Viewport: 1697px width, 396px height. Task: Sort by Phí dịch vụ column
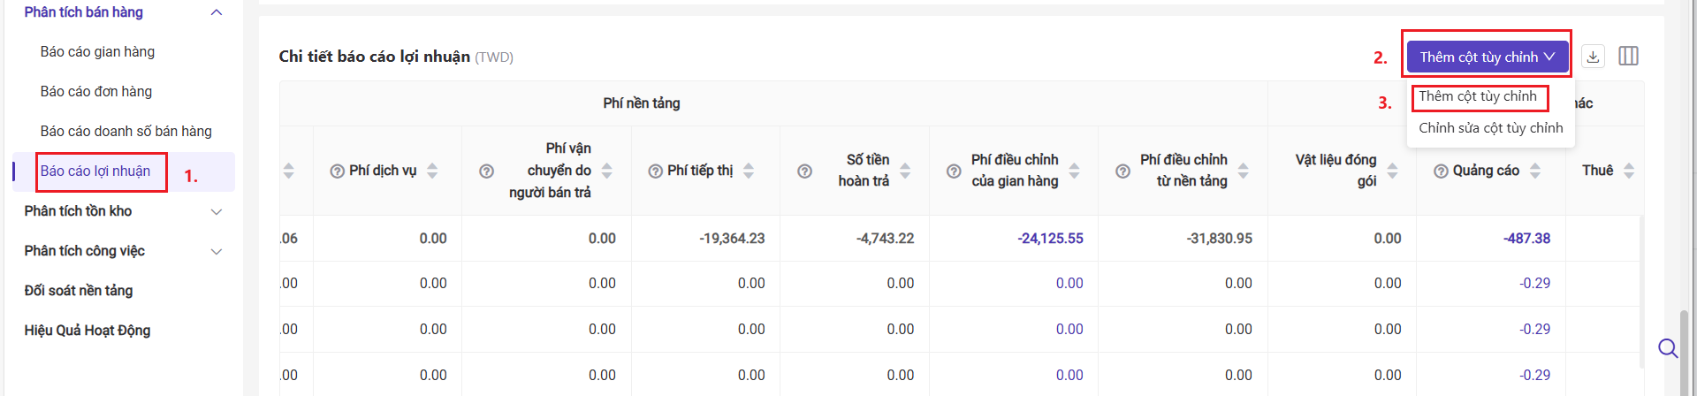[x=432, y=171]
